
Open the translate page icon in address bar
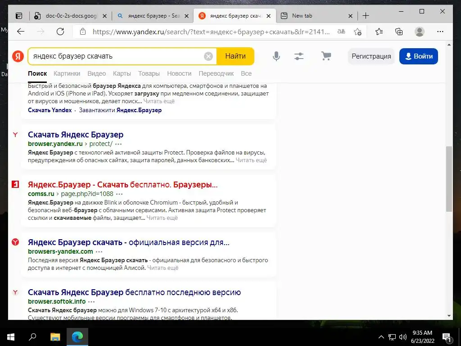[341, 32]
